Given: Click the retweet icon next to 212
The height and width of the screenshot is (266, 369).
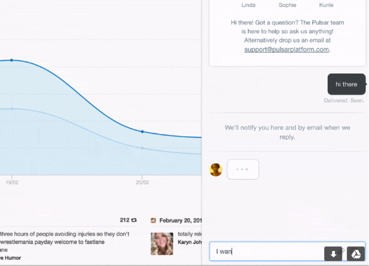Looking at the screenshot, I should click(134, 220).
